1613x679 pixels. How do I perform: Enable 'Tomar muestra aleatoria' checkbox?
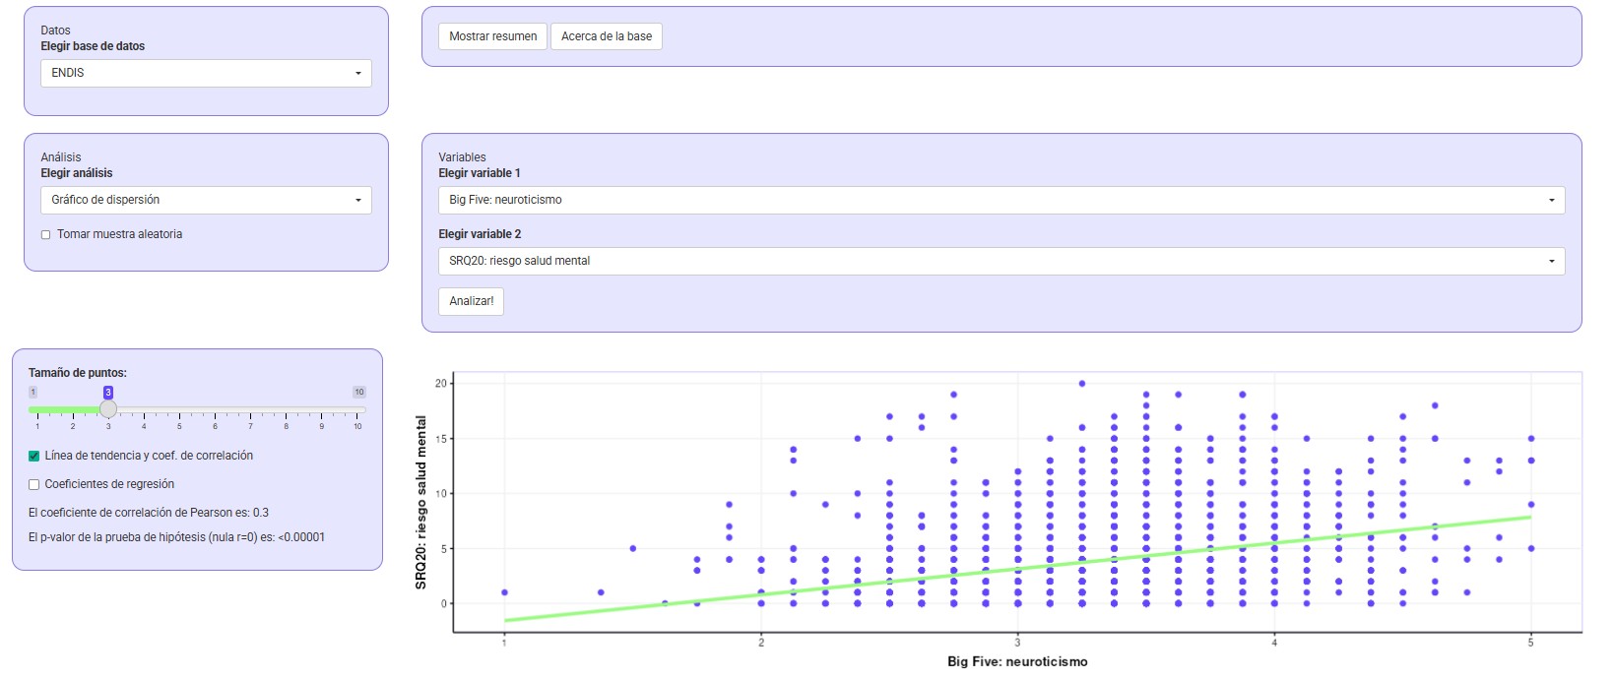click(x=46, y=235)
